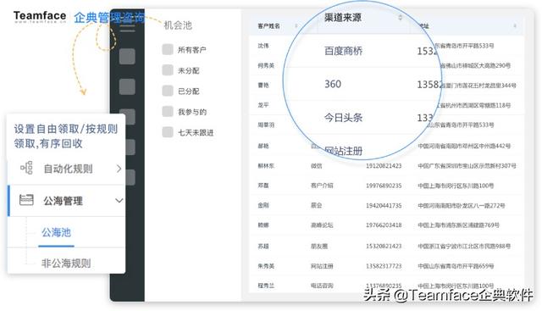Click the 自动化规则 tree icon
542x311 pixels.
coord(26,168)
